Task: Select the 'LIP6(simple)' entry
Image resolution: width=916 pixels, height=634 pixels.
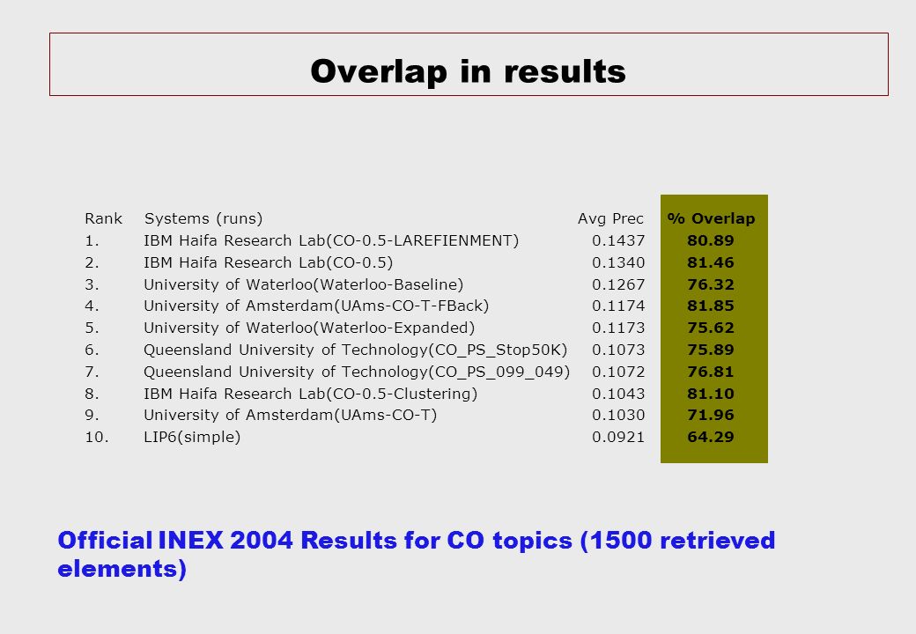Action: (x=192, y=438)
